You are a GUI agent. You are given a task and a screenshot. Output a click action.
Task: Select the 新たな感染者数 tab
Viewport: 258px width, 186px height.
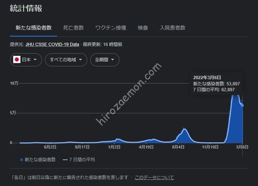coord(34,28)
